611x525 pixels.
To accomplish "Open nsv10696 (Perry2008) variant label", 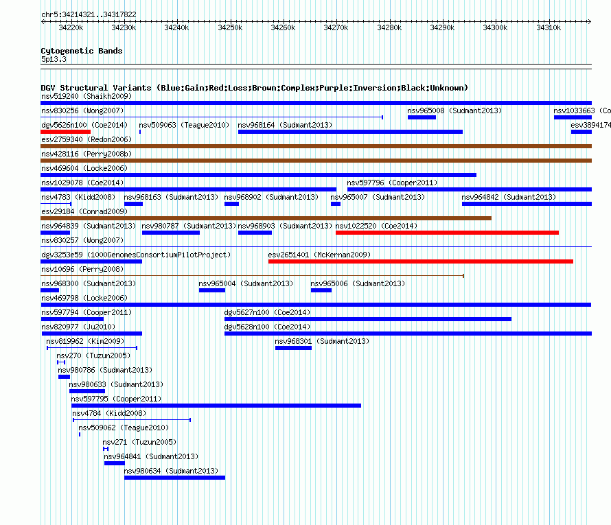I will [82, 269].
